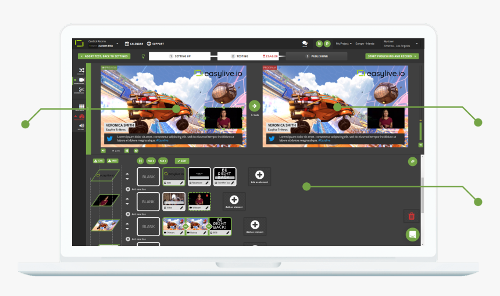This screenshot has width=500, height=296.
Task: Click Abort Test, Back to Settings button
Action: tap(104, 56)
